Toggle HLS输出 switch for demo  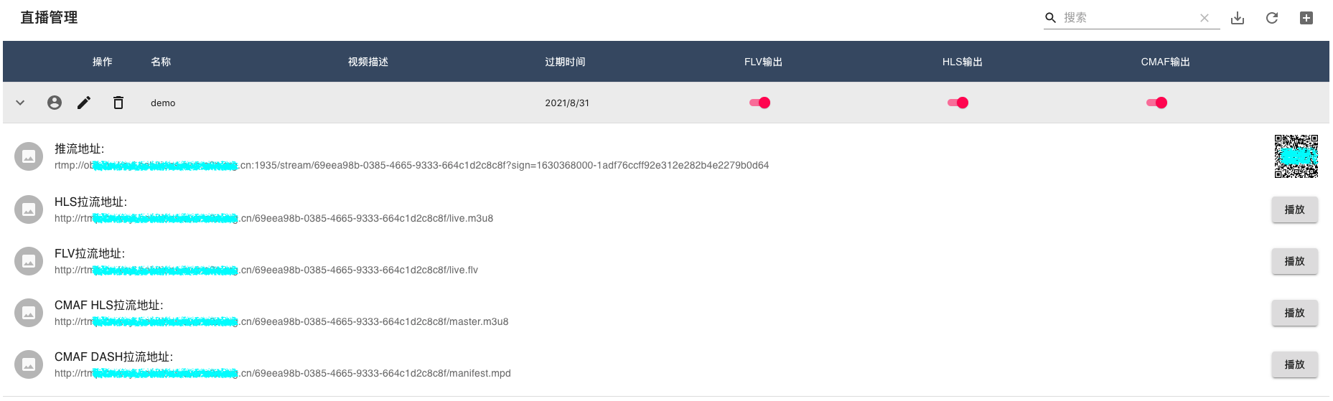click(958, 103)
